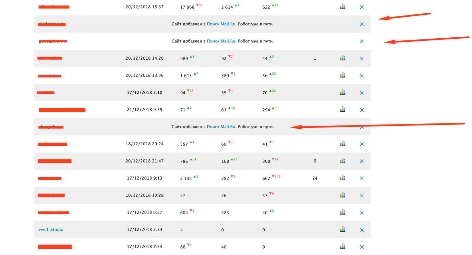
Task: Click the value 604
Action: (184, 213)
